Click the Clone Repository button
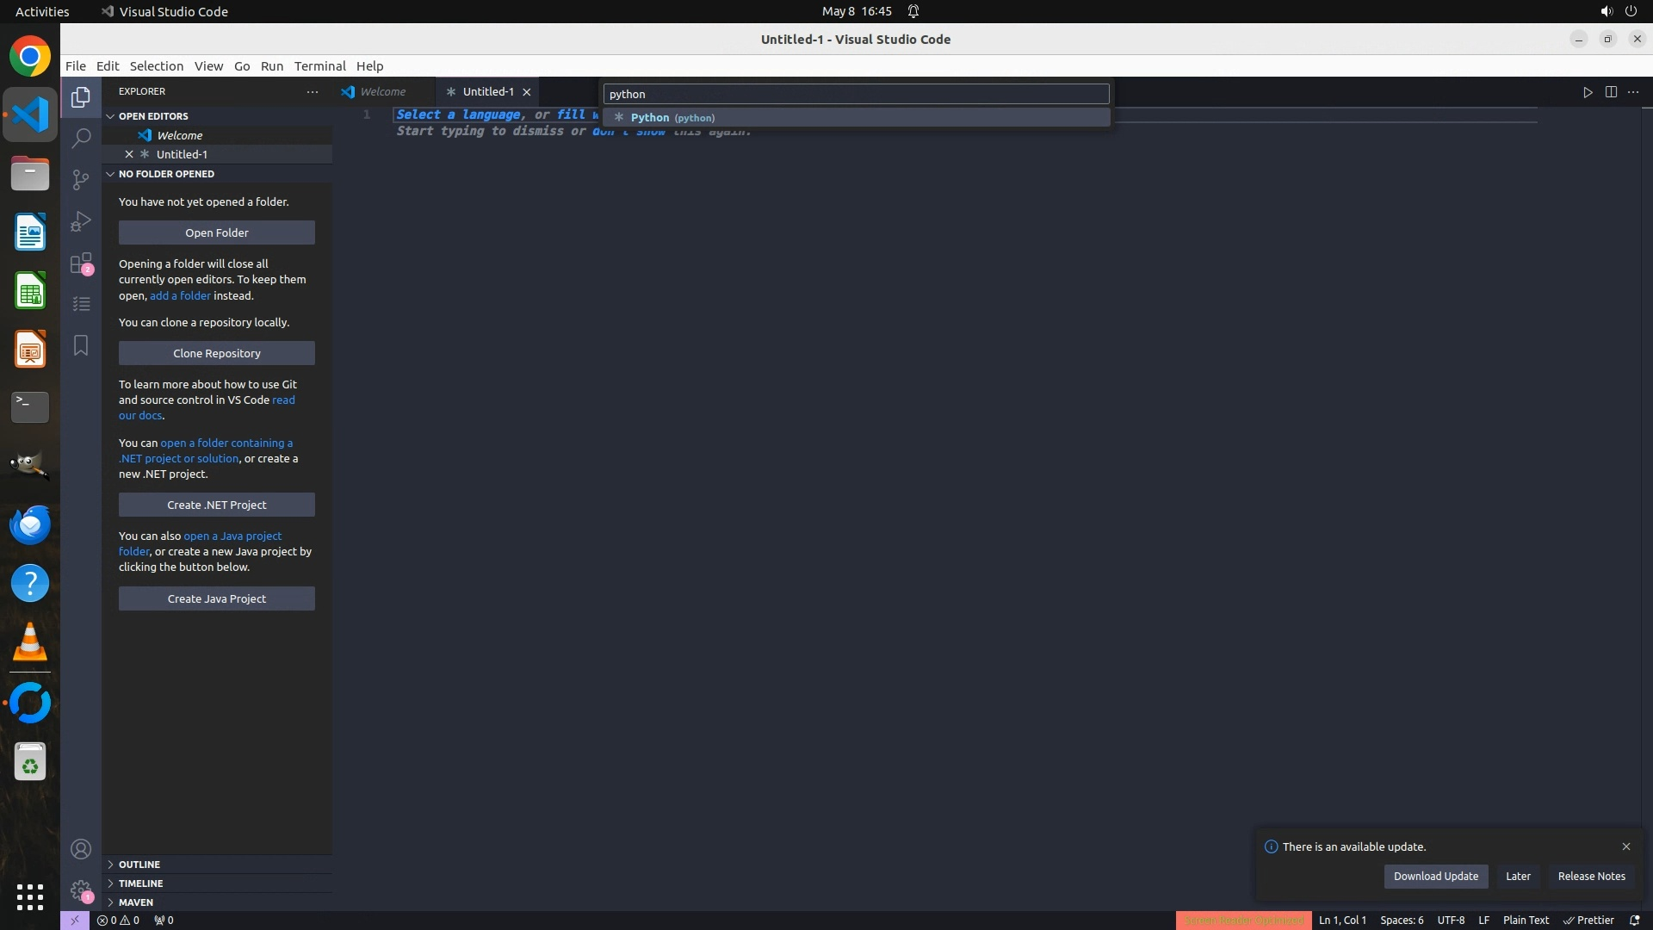1653x930 pixels. (x=217, y=353)
